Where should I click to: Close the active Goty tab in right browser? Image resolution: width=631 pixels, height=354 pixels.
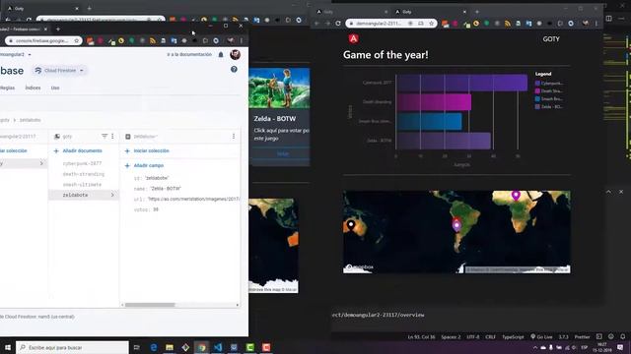(x=464, y=12)
